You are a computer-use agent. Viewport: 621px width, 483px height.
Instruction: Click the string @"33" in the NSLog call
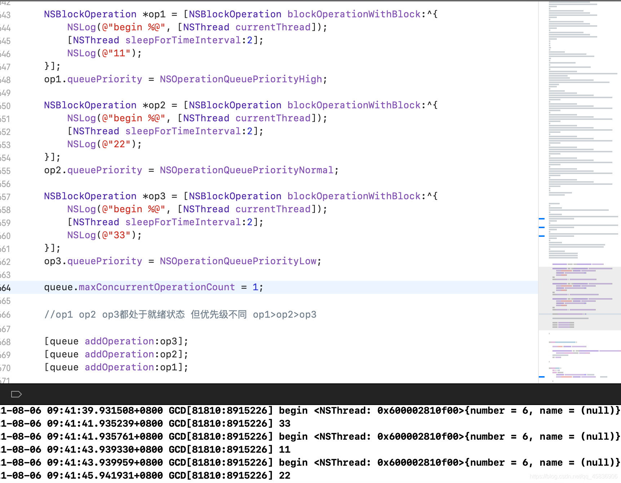tap(116, 235)
